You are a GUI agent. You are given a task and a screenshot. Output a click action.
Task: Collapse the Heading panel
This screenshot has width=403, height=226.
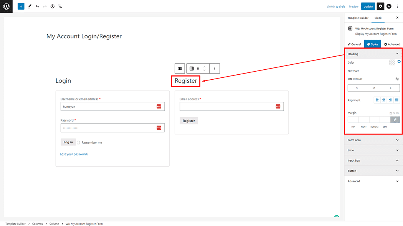click(397, 54)
